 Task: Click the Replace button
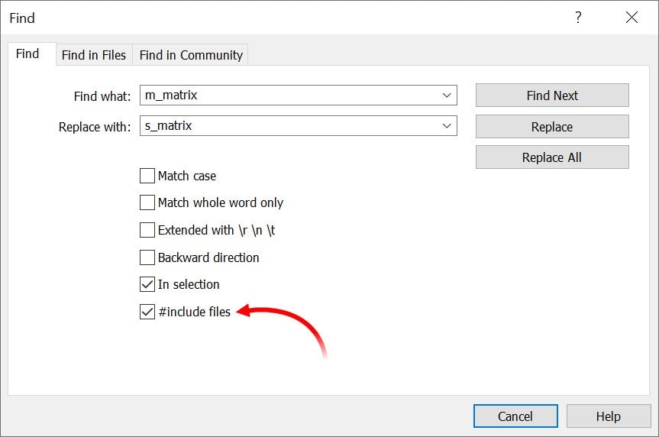551,127
